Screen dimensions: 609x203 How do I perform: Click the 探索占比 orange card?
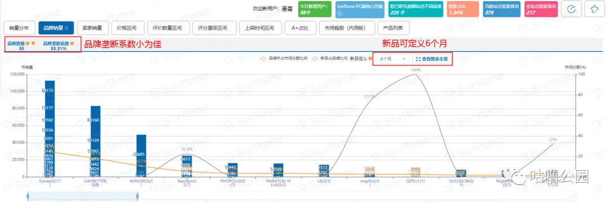[462, 10]
